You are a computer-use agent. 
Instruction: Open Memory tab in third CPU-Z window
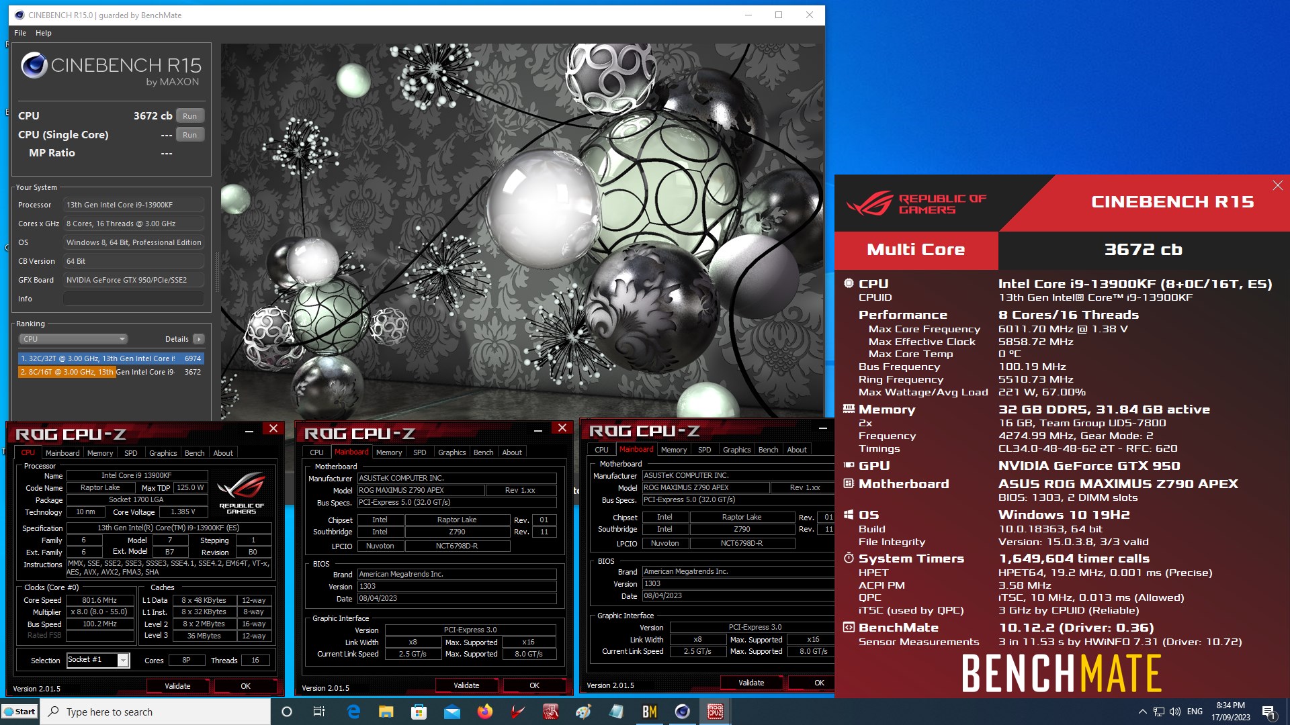pos(674,450)
